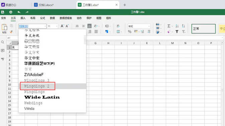Viewport: 225px width, 126px height.
Task: Expand the font name dropdown arrow
Action: (x=45, y=26)
